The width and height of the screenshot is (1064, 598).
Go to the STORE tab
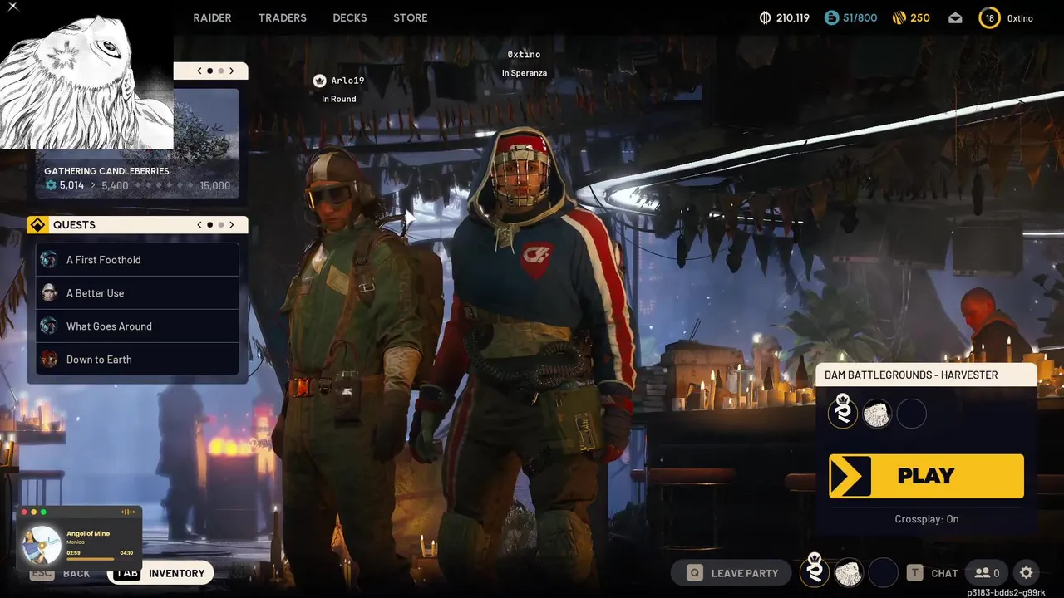(x=410, y=17)
